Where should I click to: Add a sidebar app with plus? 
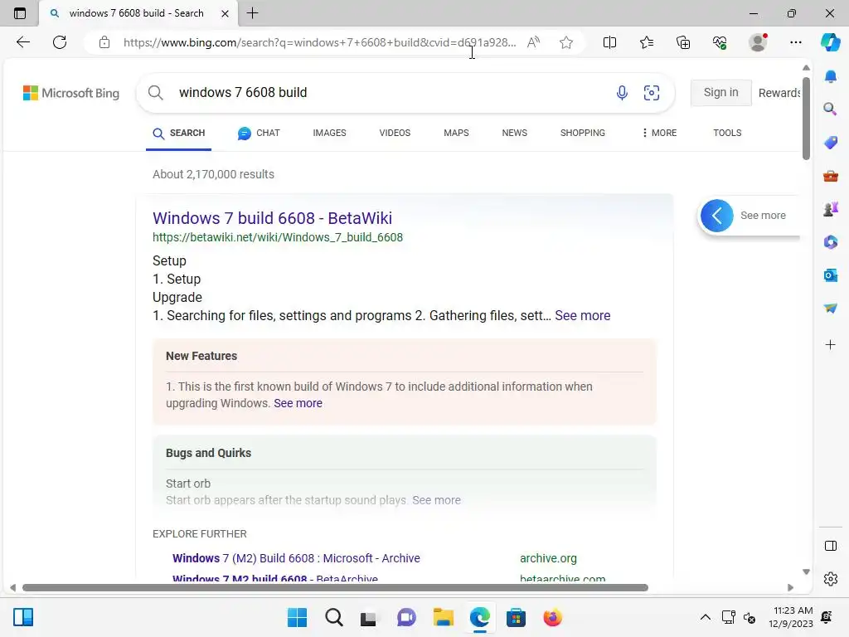(830, 344)
